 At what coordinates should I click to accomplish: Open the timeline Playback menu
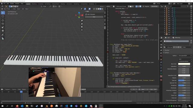pos(8,89)
